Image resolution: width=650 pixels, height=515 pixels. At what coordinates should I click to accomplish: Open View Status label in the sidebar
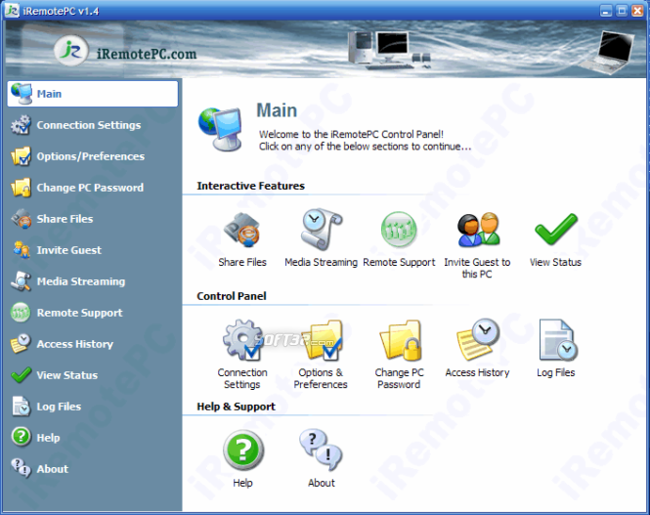(67, 375)
